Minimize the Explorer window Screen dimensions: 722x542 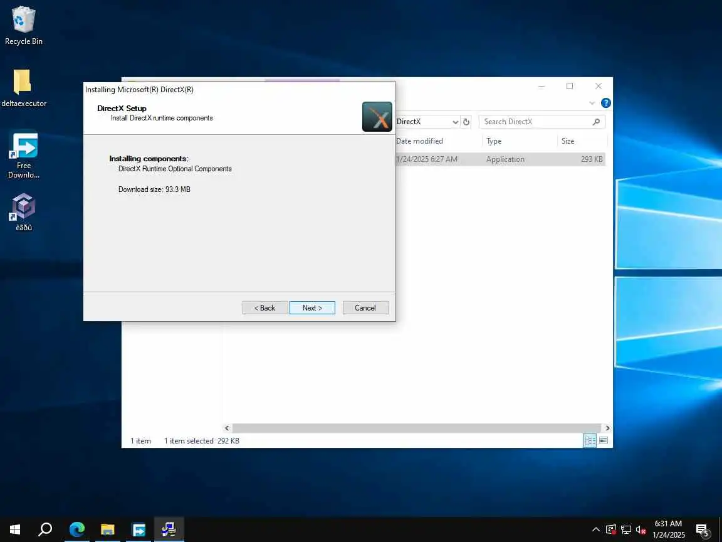(x=541, y=86)
